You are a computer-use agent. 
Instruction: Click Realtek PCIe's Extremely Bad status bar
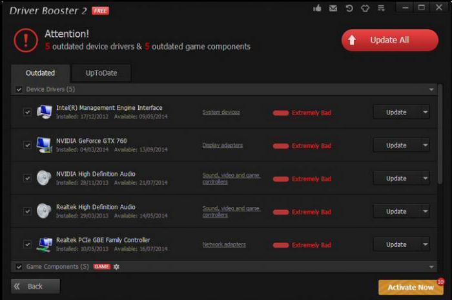click(281, 245)
